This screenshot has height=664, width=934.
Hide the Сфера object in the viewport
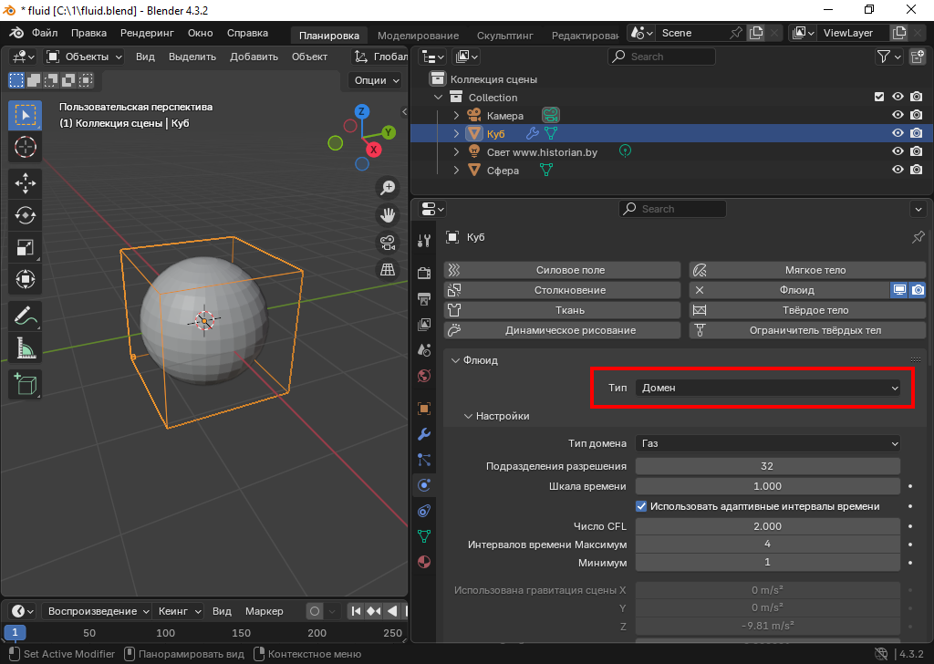pos(898,171)
